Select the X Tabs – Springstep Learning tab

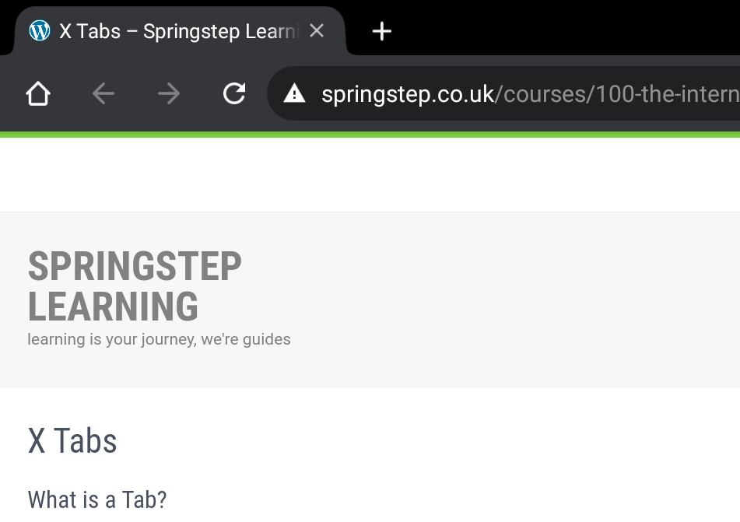point(179,31)
